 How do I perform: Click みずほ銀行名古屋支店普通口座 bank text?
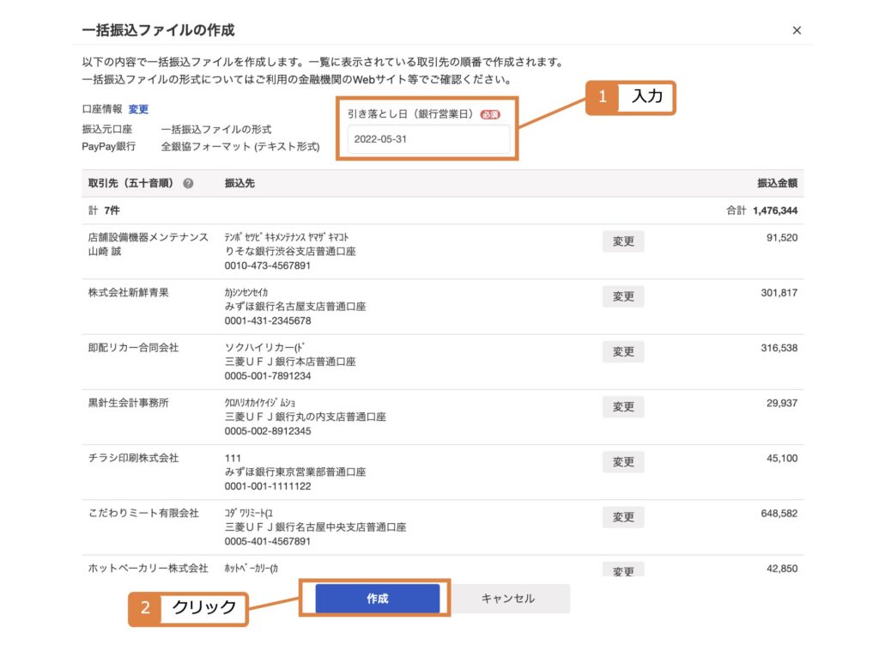point(295,307)
